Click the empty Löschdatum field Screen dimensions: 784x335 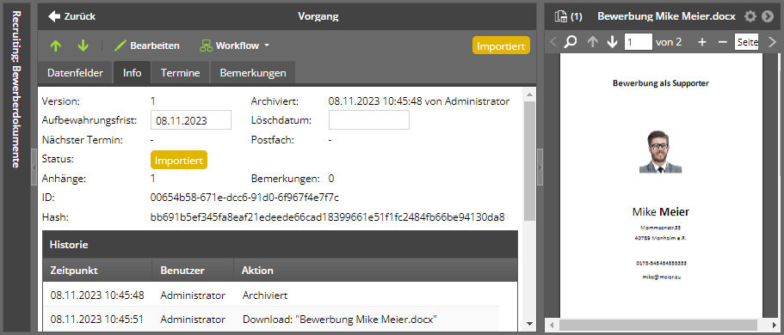369,120
